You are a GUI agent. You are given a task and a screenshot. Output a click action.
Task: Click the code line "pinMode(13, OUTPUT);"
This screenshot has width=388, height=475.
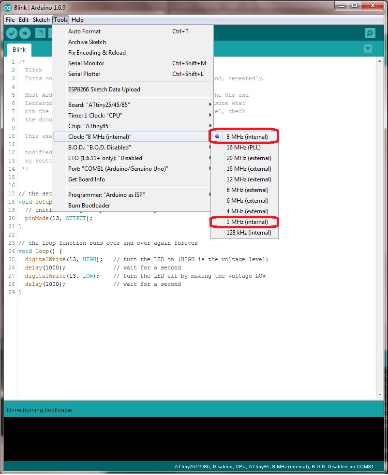59,219
